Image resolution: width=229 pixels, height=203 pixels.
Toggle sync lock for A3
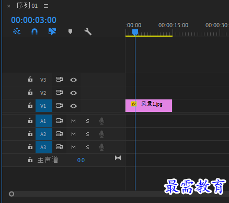click(60, 147)
